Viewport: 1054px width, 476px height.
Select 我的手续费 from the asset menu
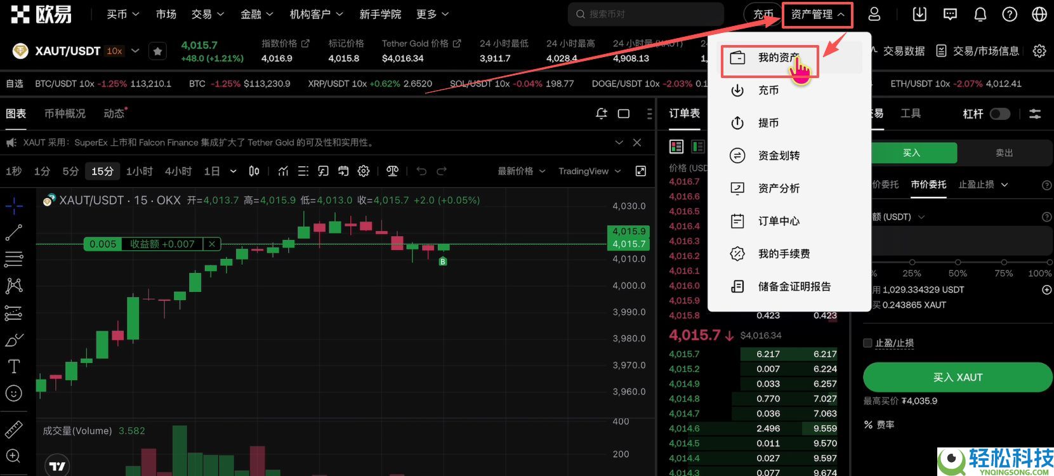coord(790,254)
